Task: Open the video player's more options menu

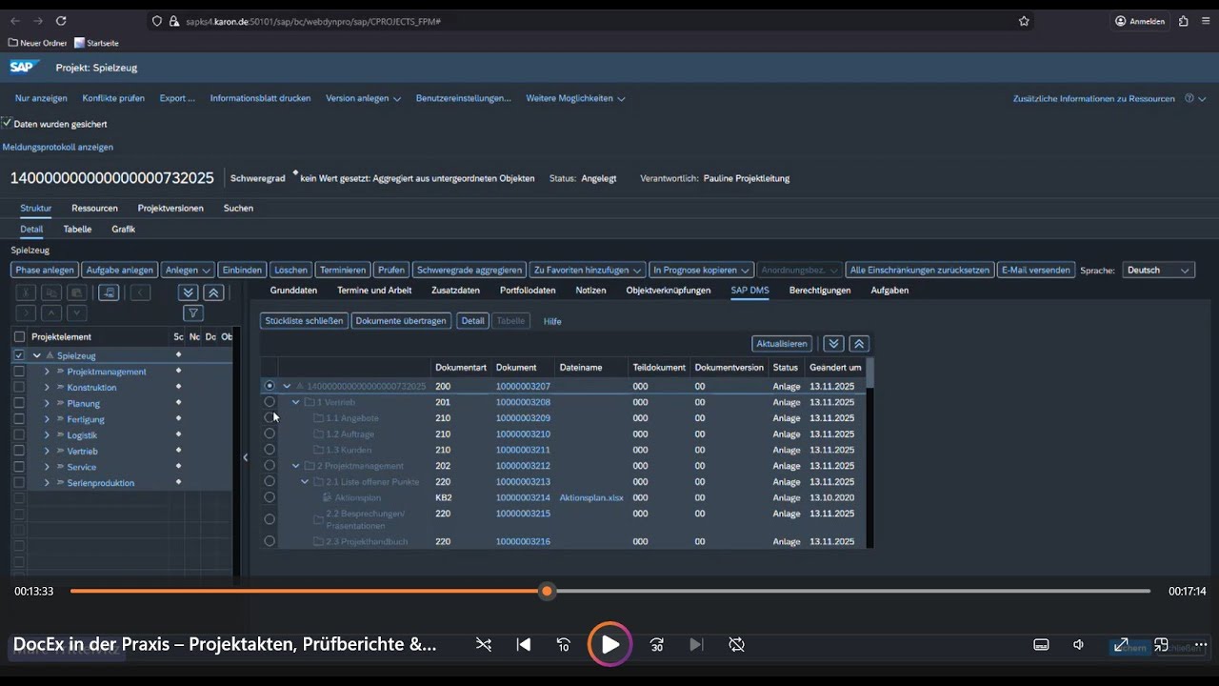Action: tap(1200, 645)
